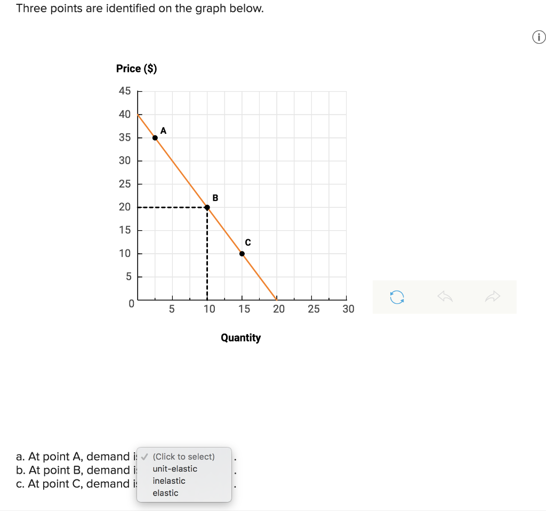Click the info icon at top right
This screenshot has width=546, height=511.
539,37
